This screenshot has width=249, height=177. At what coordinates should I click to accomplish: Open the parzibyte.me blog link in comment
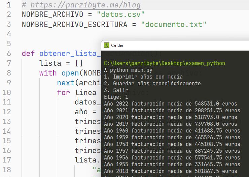pos(84,5)
